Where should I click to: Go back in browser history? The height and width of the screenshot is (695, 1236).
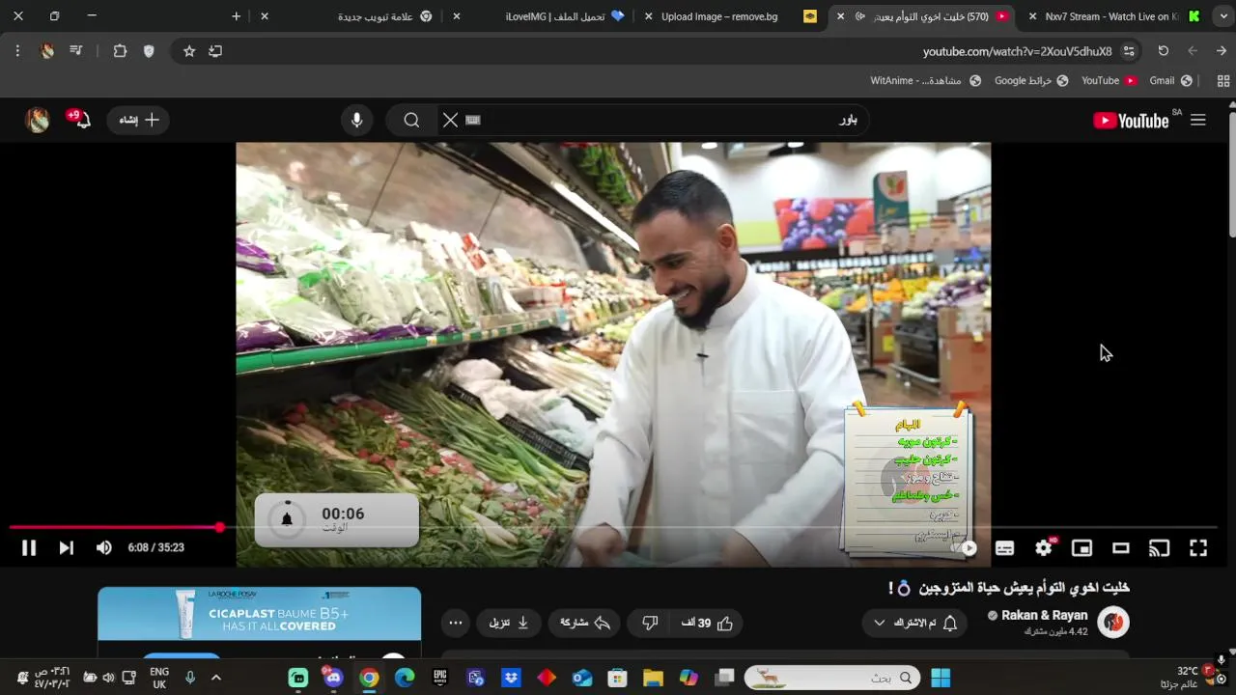(1222, 51)
